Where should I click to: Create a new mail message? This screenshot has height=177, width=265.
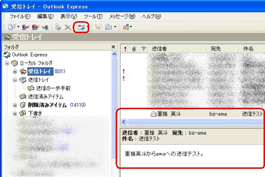pos(12,27)
